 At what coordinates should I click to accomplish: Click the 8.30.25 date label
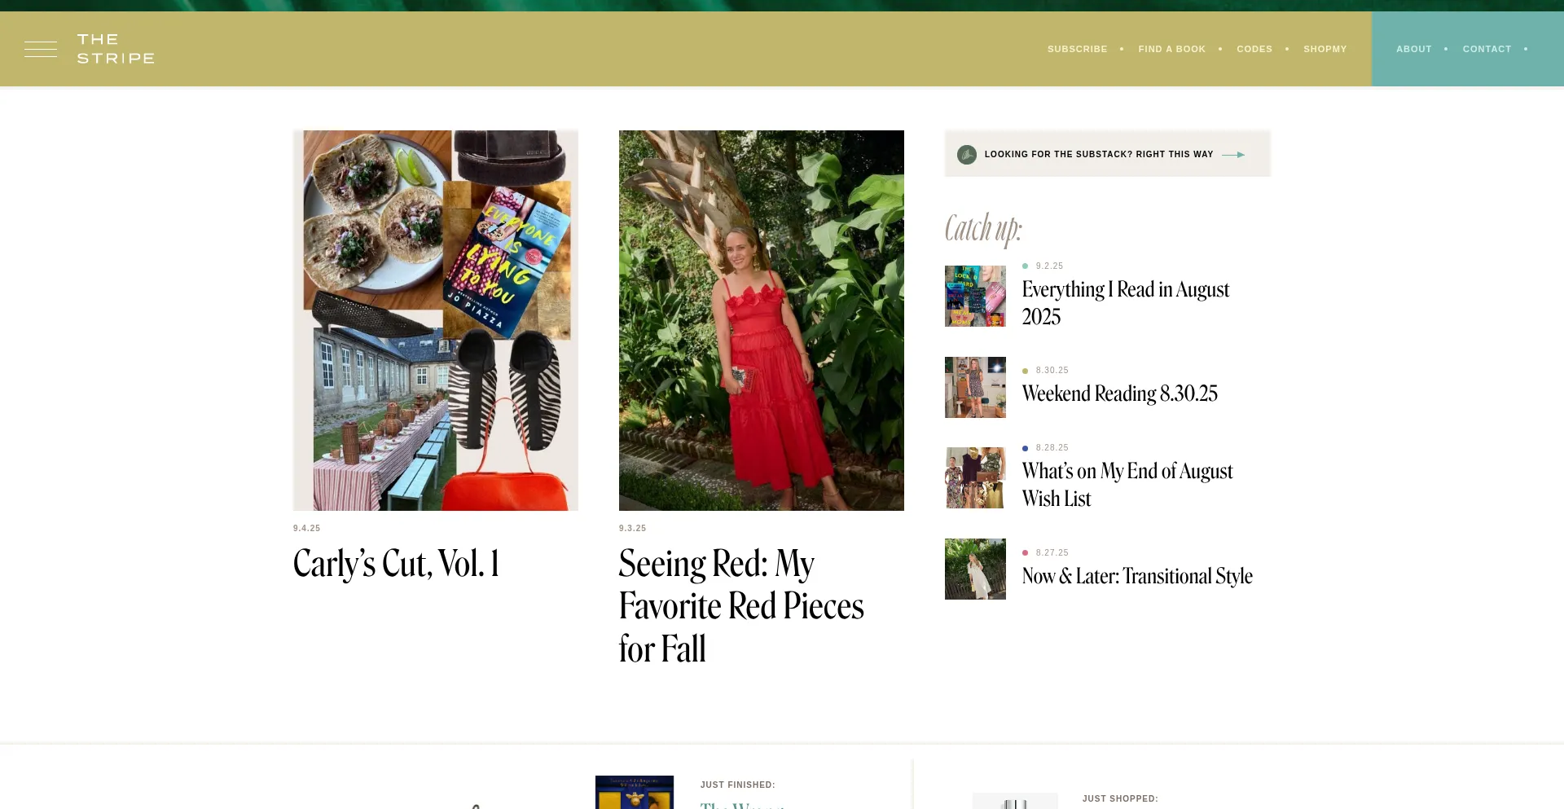pyautogui.click(x=1052, y=371)
